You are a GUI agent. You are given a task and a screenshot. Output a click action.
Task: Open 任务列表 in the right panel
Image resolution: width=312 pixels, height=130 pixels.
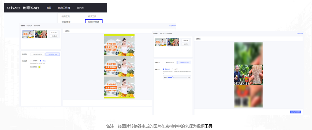300,34
